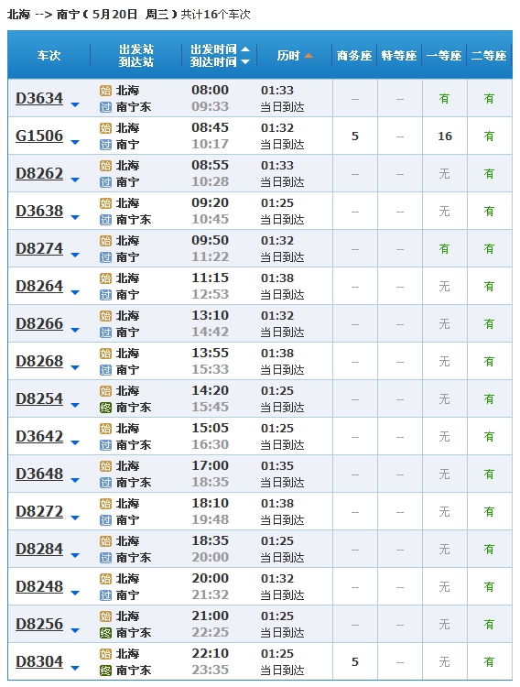Open train number D8262 link

coord(39,173)
